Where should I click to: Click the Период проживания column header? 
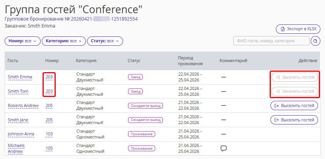pos(190,60)
